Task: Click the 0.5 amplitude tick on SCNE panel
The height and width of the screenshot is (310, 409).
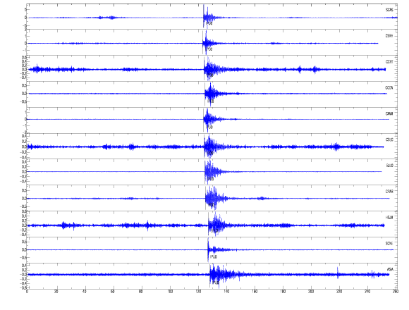Action: click(24, 242)
